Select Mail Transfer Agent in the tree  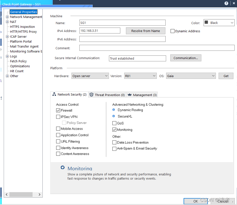point(24,46)
